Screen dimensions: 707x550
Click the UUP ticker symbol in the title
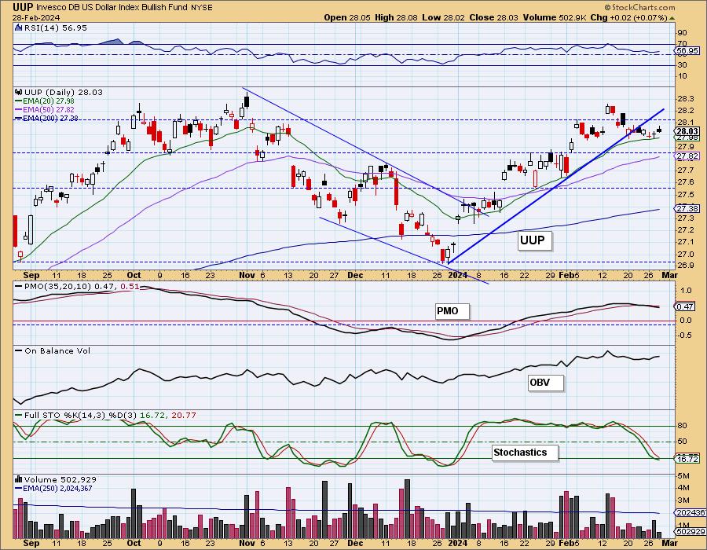tap(23, 7)
